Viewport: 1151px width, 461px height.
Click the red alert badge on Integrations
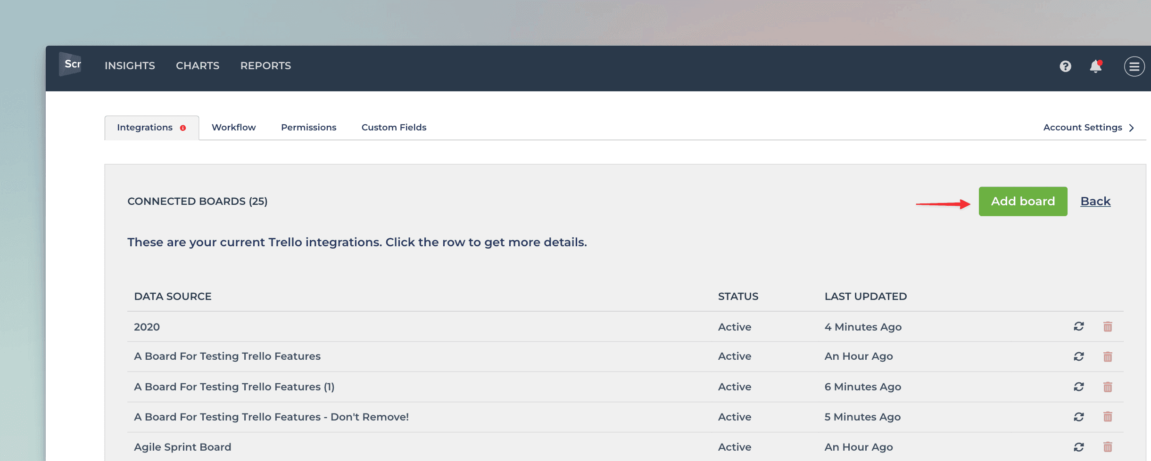coord(183,128)
